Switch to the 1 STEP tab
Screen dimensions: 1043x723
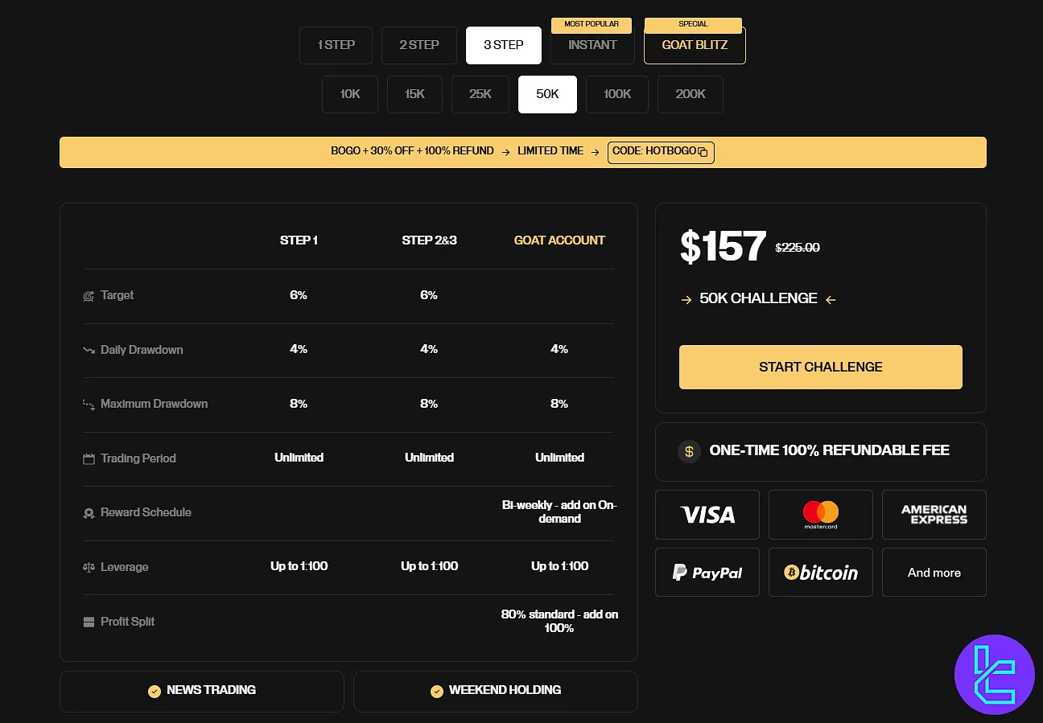coord(336,45)
